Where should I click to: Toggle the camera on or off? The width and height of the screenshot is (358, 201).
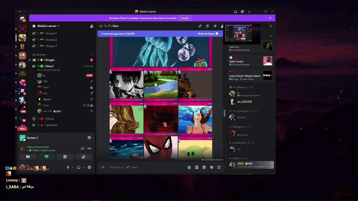[x=28, y=157]
